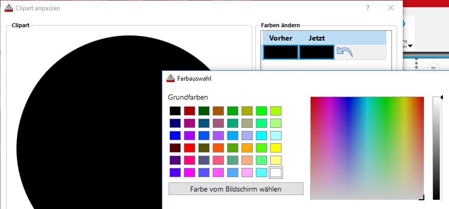Pick the peach Grundfarben swatch
449x209 pixels.
tap(247, 160)
